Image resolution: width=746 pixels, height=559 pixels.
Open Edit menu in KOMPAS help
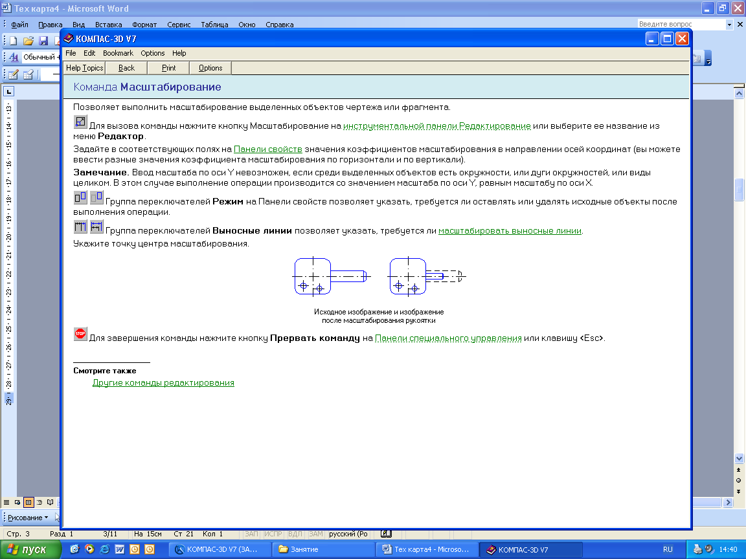click(x=89, y=53)
